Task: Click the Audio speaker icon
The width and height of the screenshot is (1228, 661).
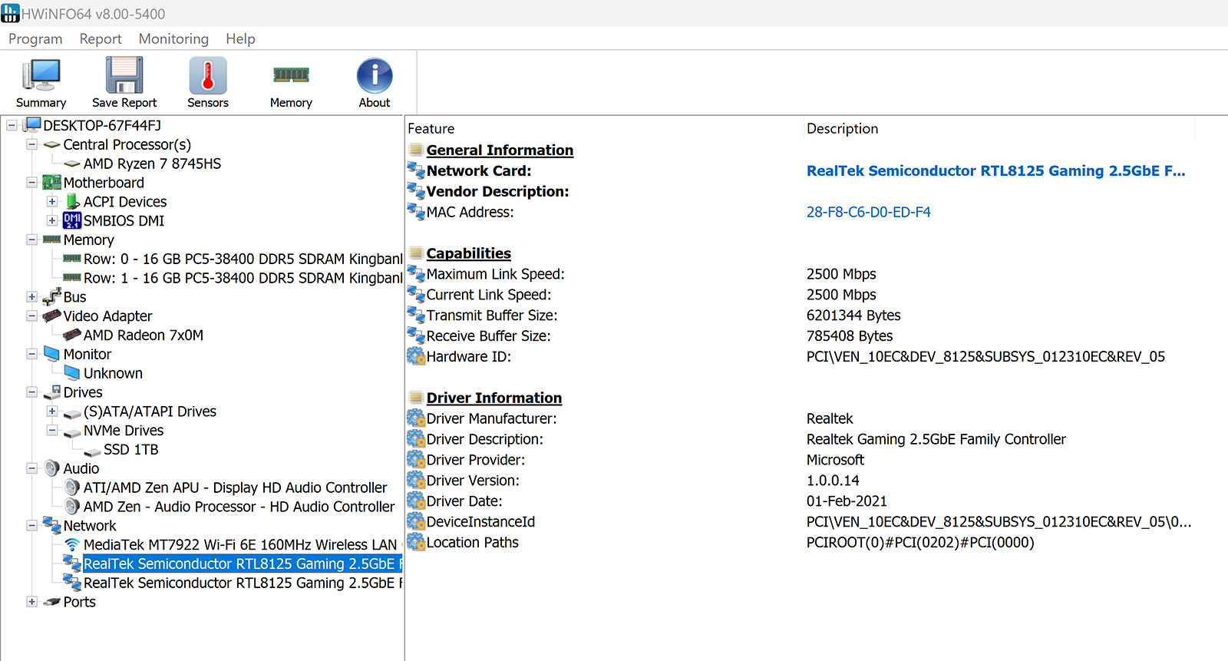Action: [x=52, y=468]
